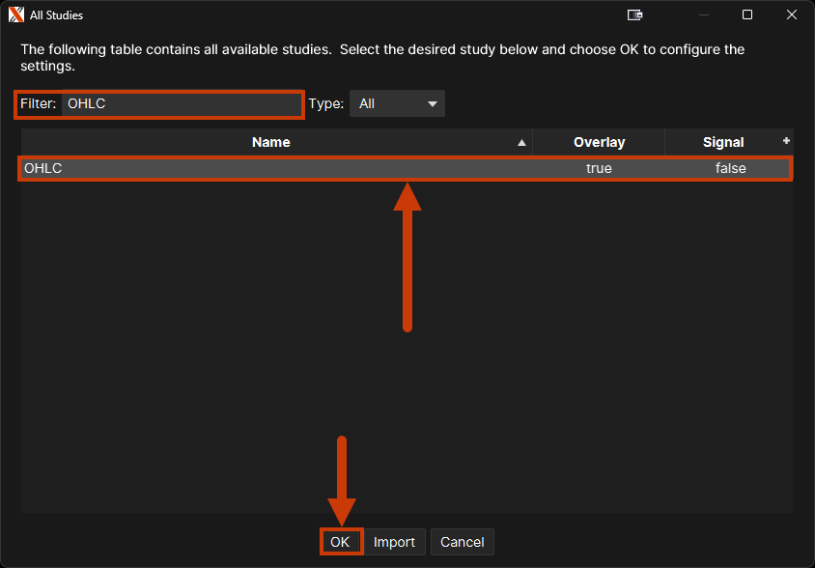
Task: Click the sort arrow in Name column
Action: click(522, 143)
